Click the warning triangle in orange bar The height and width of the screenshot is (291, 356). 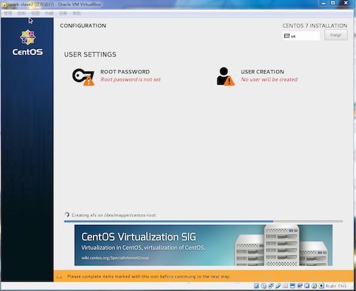pos(59,276)
